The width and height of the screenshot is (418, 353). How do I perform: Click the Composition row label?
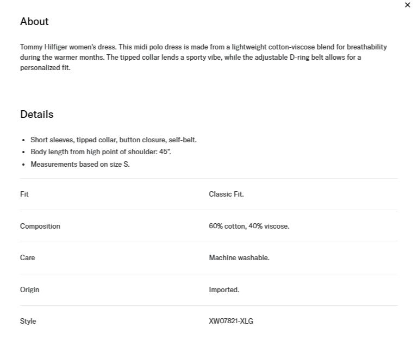(40, 226)
